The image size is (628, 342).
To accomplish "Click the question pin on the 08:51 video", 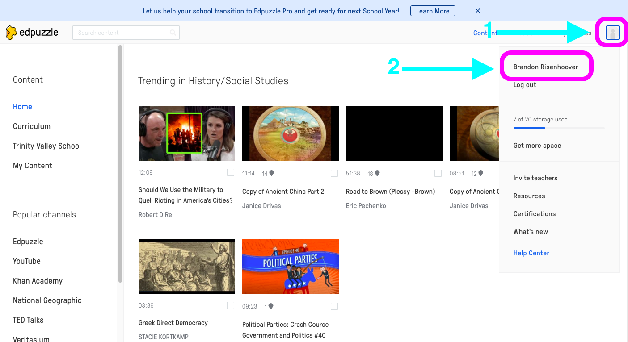I will click(x=480, y=173).
